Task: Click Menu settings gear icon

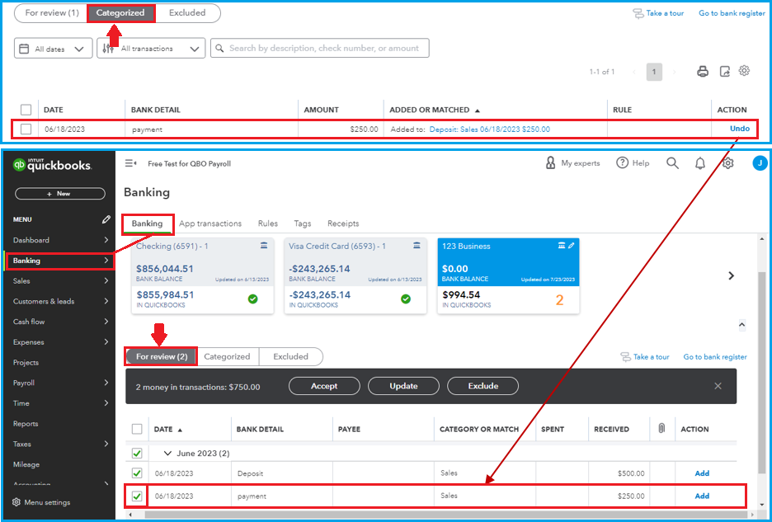Action: 16,502
